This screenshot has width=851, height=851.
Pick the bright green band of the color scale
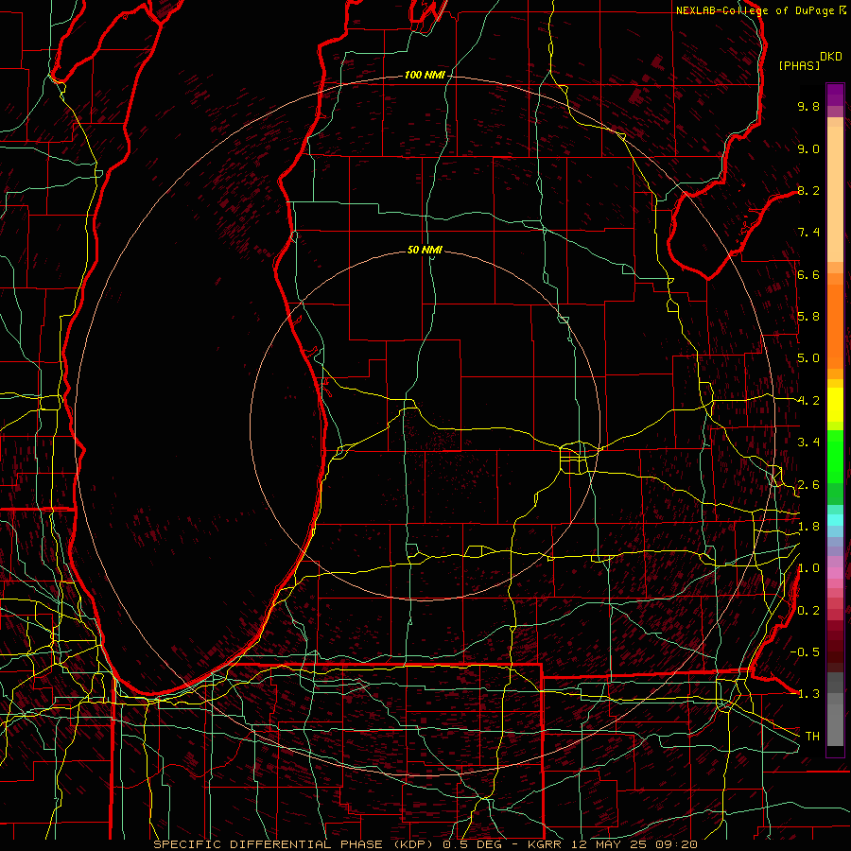pyautogui.click(x=835, y=457)
